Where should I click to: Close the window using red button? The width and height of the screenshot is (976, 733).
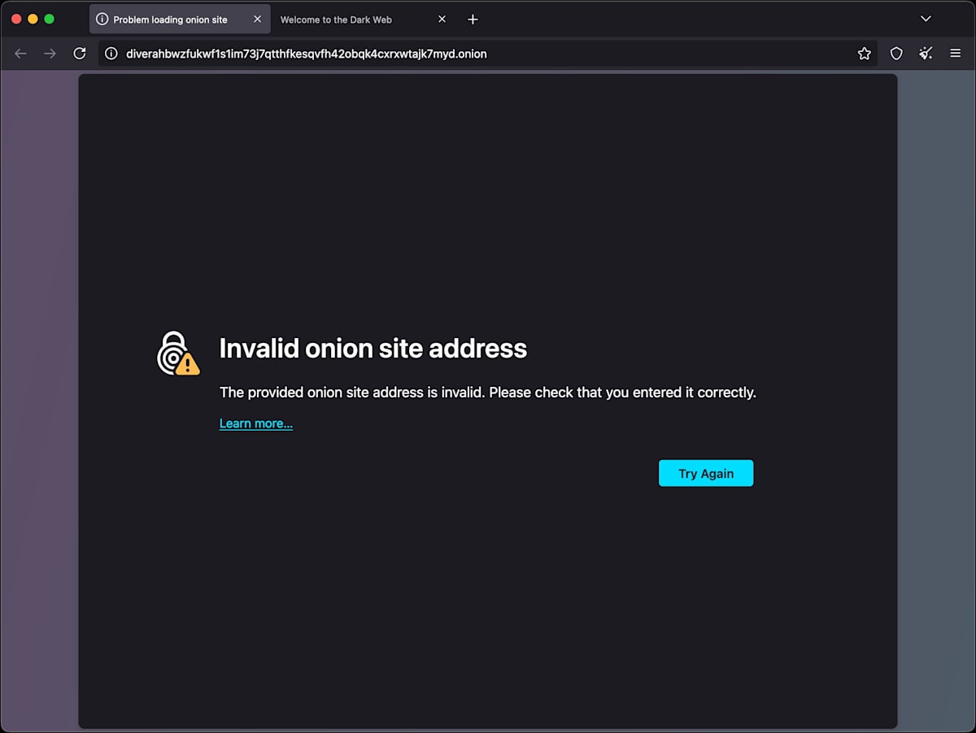(16, 19)
